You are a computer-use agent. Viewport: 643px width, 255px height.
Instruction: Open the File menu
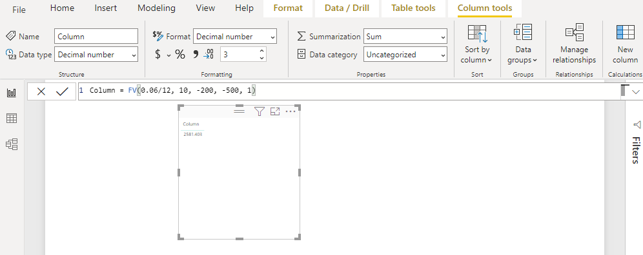(19, 9)
